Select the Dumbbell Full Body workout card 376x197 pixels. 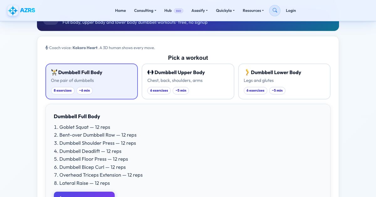click(x=91, y=82)
